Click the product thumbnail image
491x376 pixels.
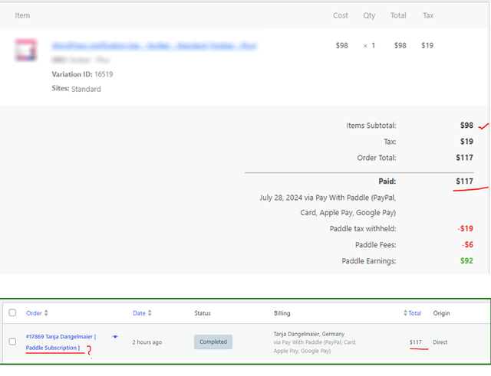[x=25, y=50]
